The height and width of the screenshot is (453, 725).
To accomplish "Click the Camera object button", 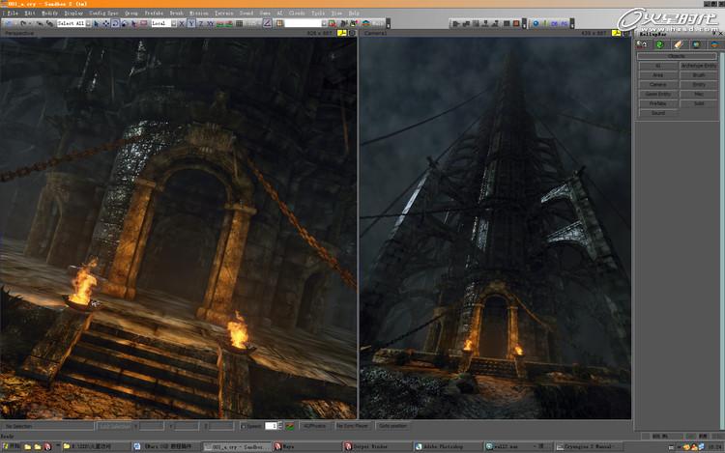I will (658, 84).
